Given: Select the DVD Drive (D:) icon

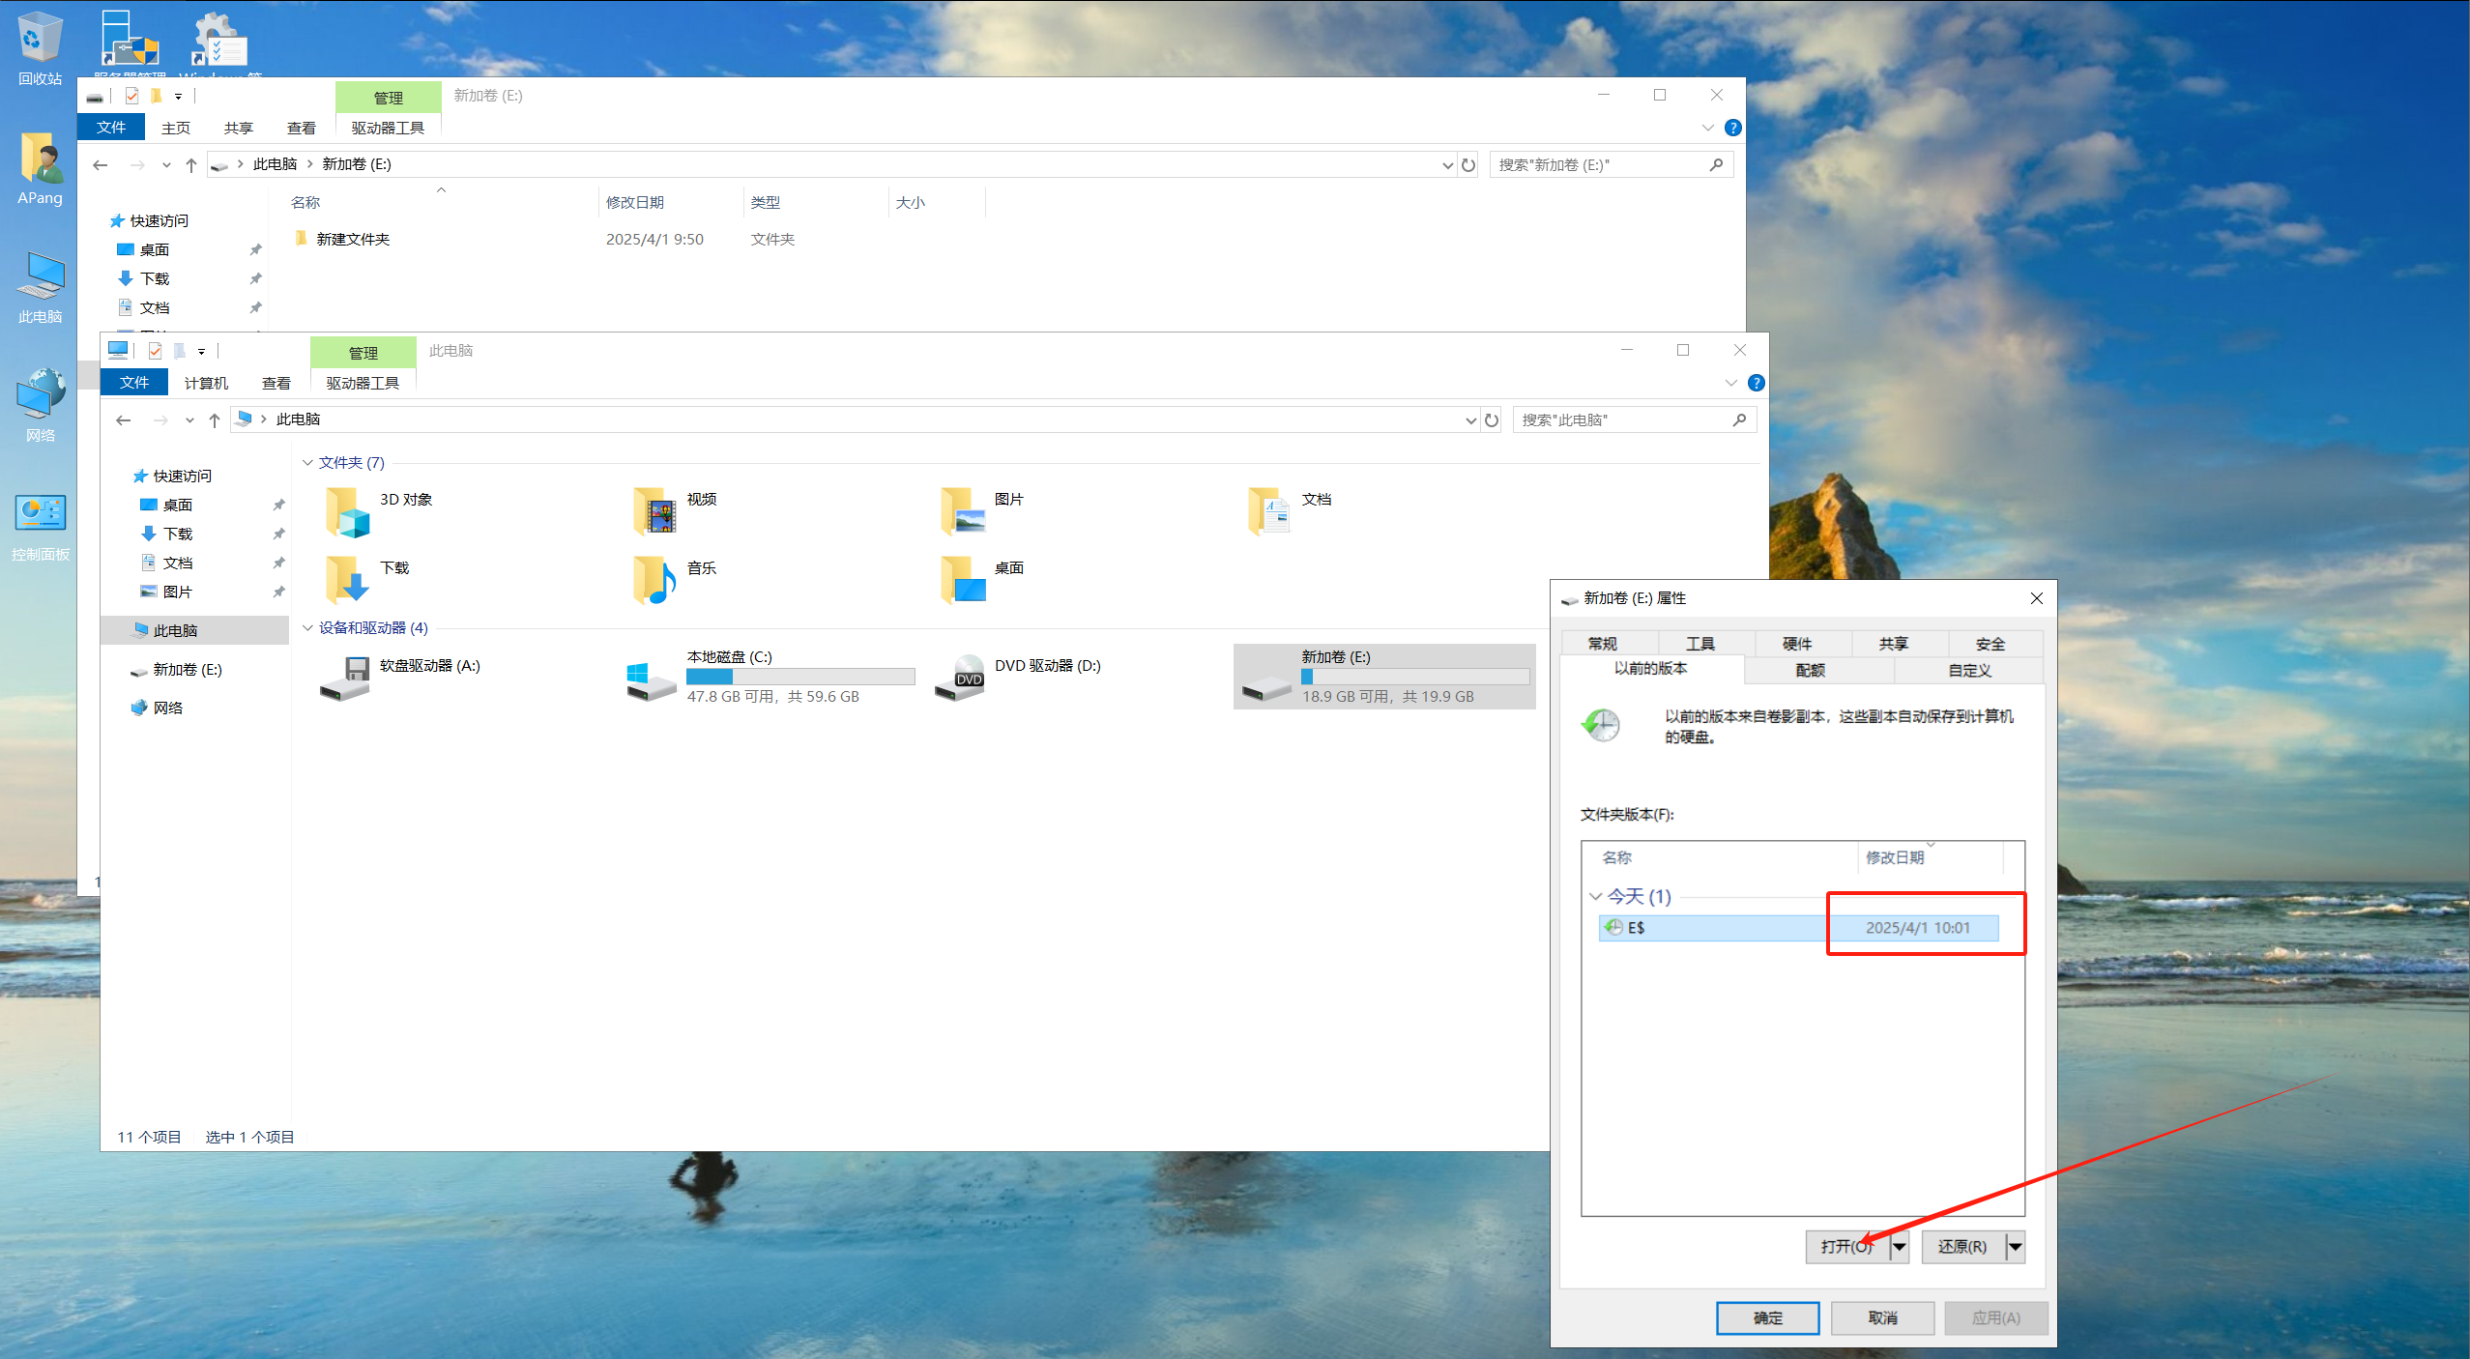Looking at the screenshot, I should click(959, 678).
